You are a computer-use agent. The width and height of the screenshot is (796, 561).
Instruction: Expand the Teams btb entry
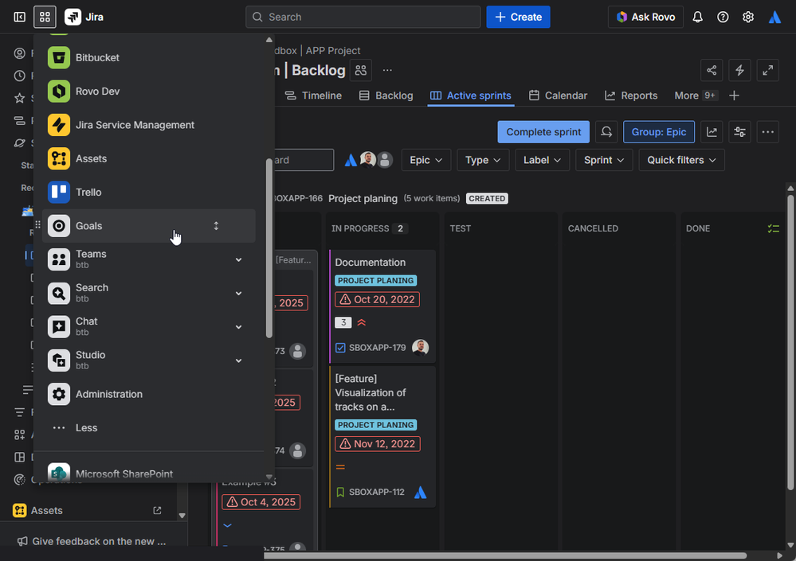[x=238, y=260]
